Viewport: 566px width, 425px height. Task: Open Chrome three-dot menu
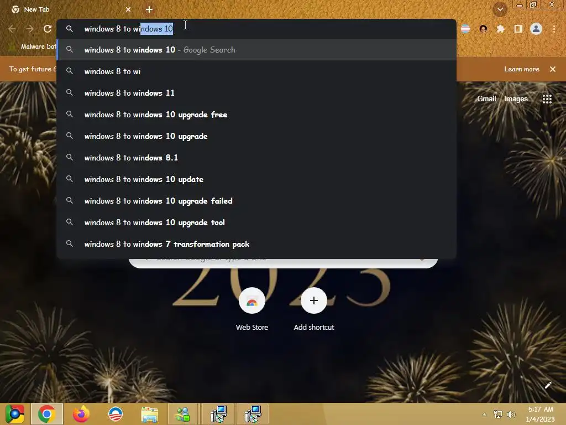(x=554, y=29)
